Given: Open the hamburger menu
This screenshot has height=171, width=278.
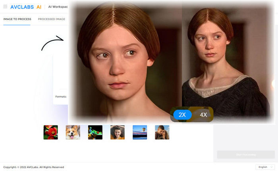Looking at the screenshot, I should coord(5,7).
